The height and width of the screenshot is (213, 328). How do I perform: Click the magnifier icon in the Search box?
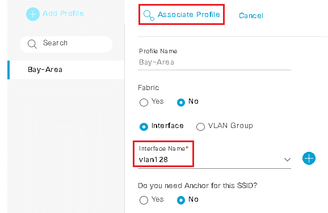pos(32,44)
